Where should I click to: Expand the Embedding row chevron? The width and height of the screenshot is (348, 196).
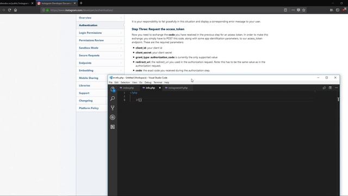pyautogui.click(x=121, y=71)
